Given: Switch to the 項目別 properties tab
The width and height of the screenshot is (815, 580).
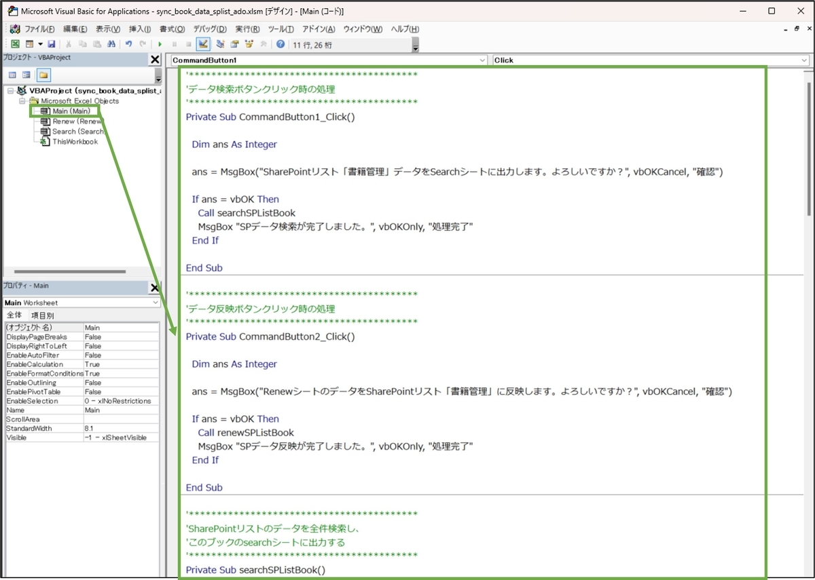Looking at the screenshot, I should 43,315.
